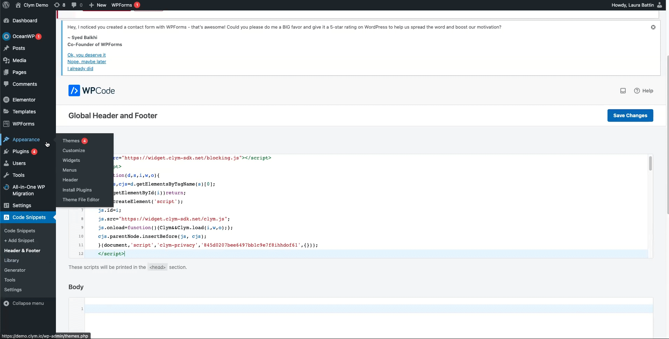The image size is (669, 339).
Task: Click the 'Nope, maybe later' link
Action: (87, 62)
